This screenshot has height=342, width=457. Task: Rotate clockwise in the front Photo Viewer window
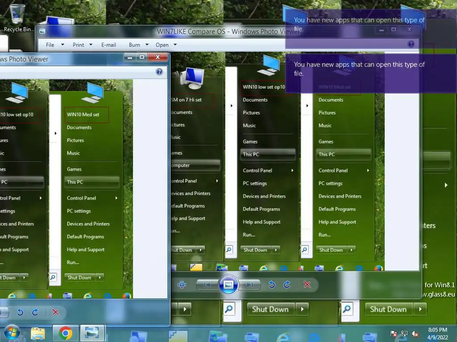35,312
